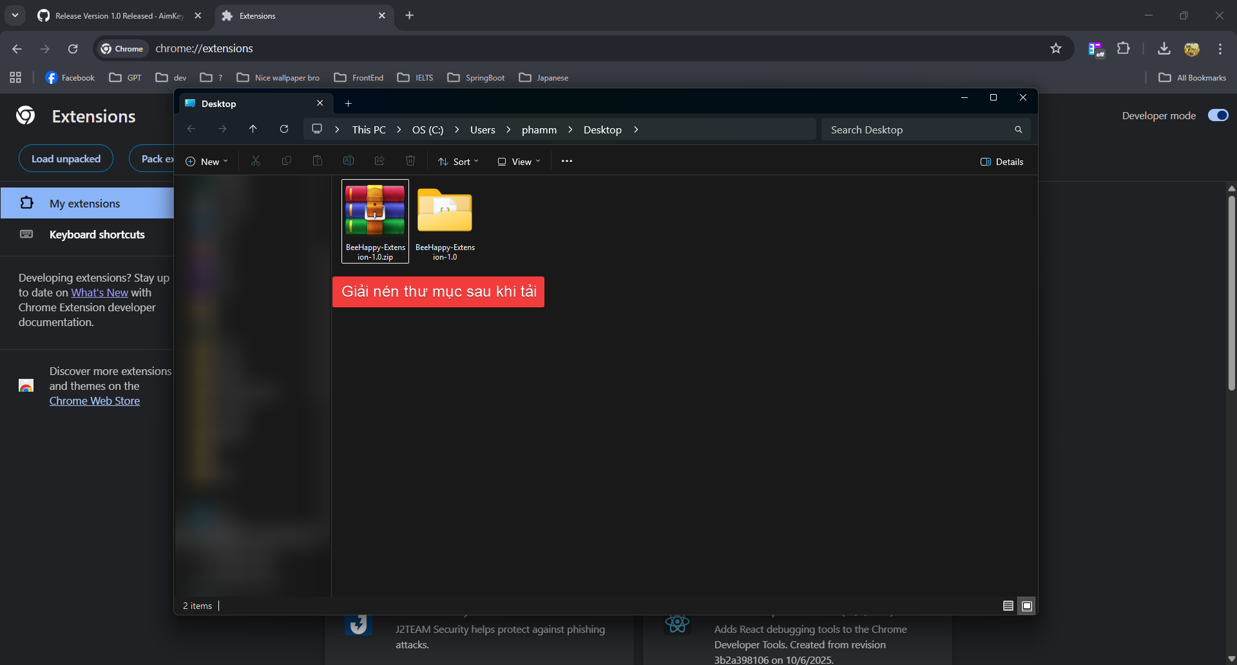Rename the selected file using rename icon
Viewport: 1237px width, 665px height.
click(349, 161)
